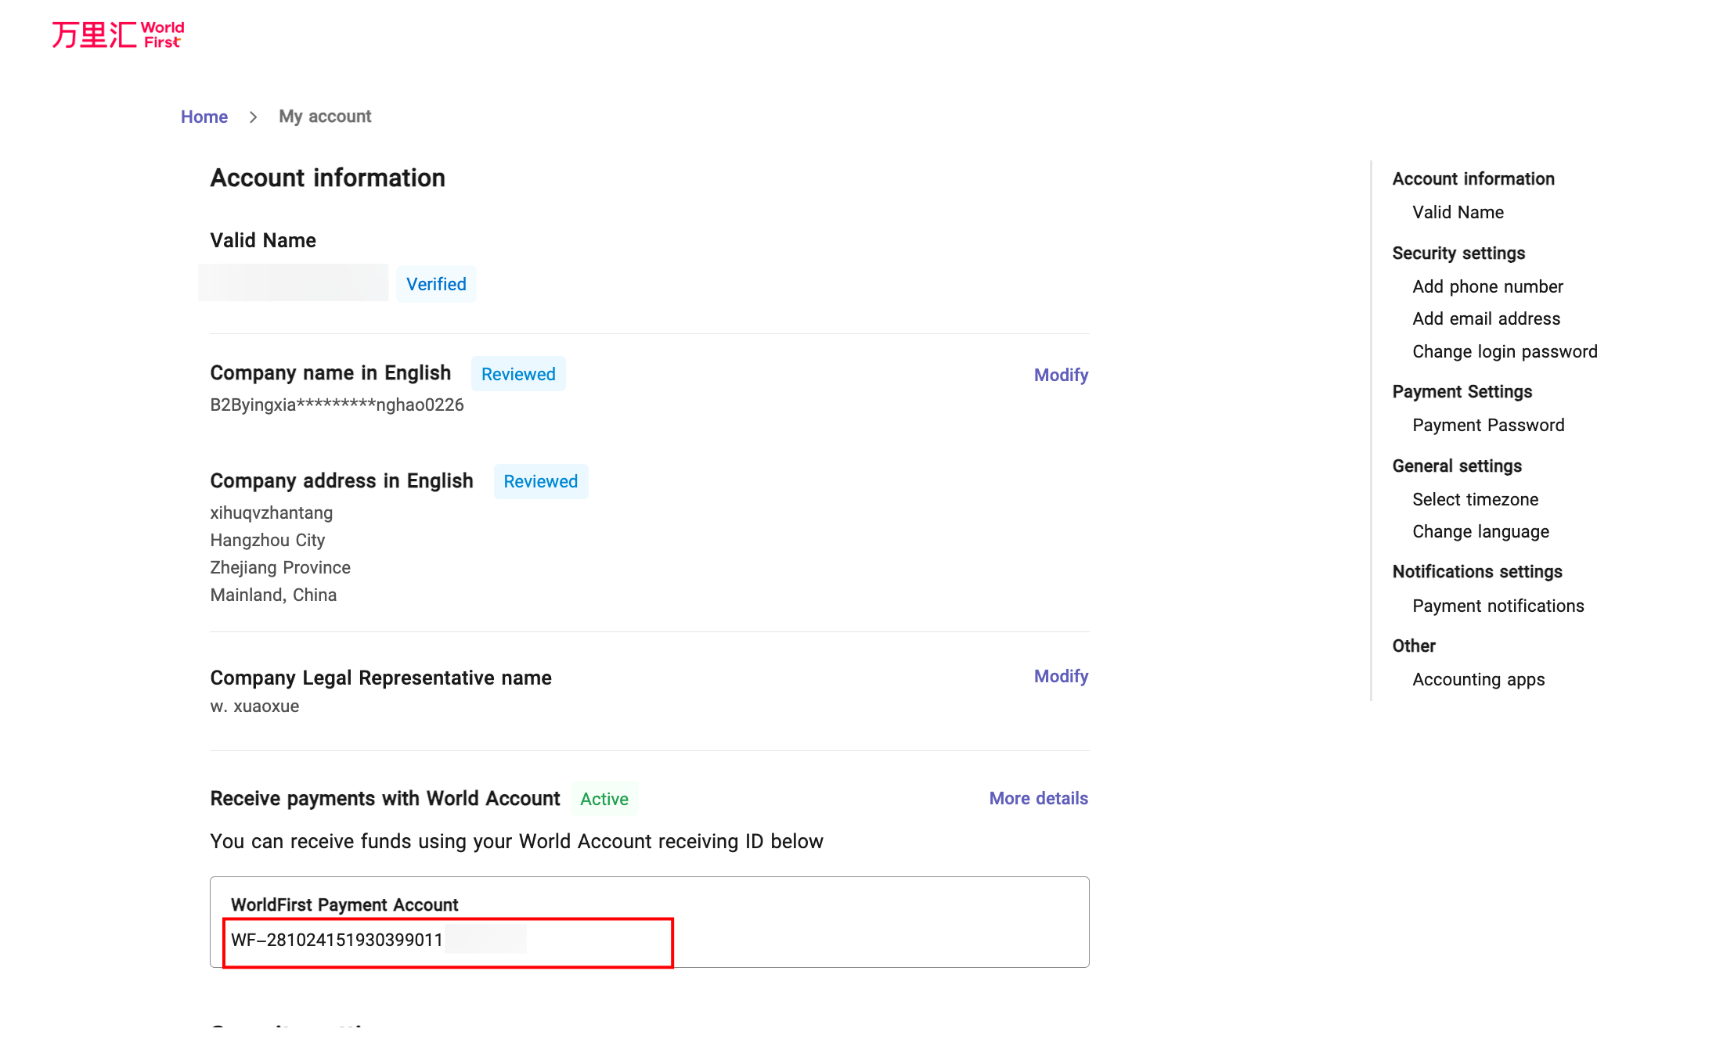Click the Active status badge

pos(604,799)
